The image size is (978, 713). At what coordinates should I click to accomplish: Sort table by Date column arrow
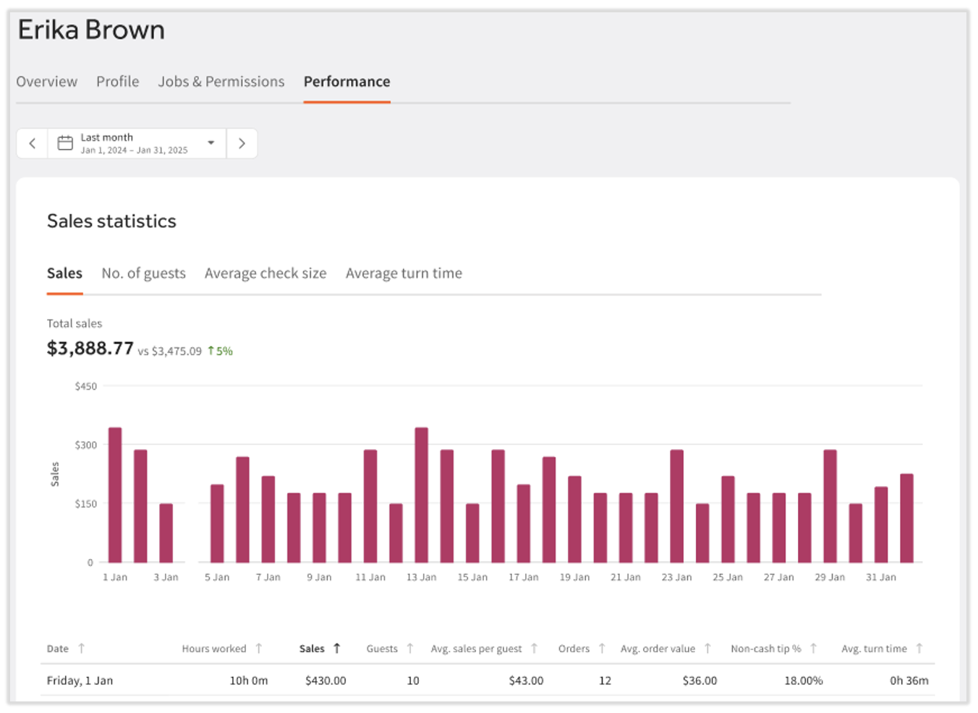[x=82, y=649]
